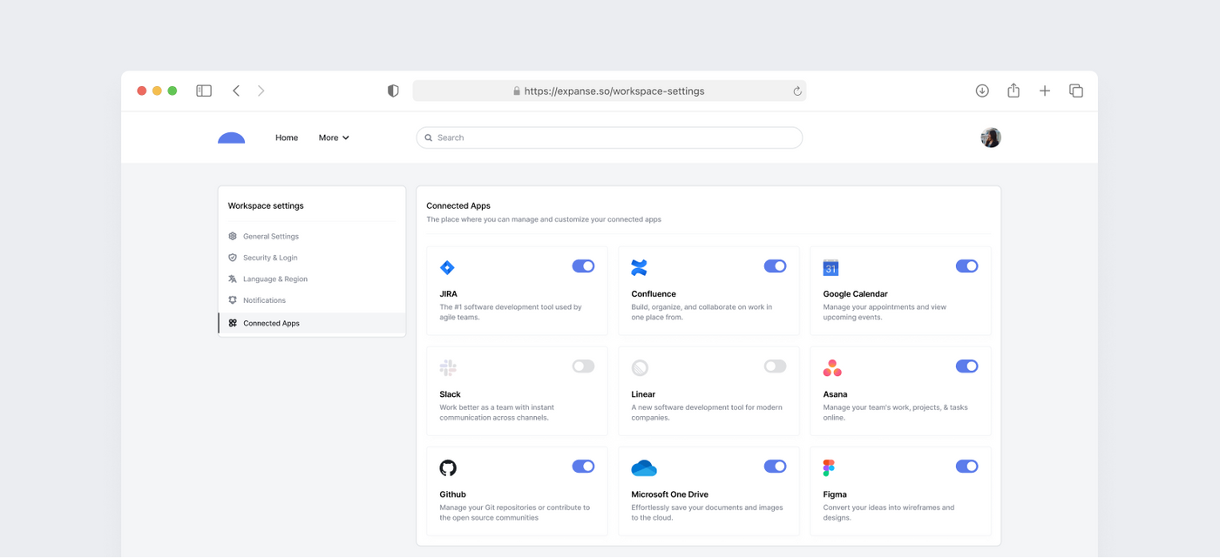
Task: Open the More dropdown menu
Action: pos(333,137)
